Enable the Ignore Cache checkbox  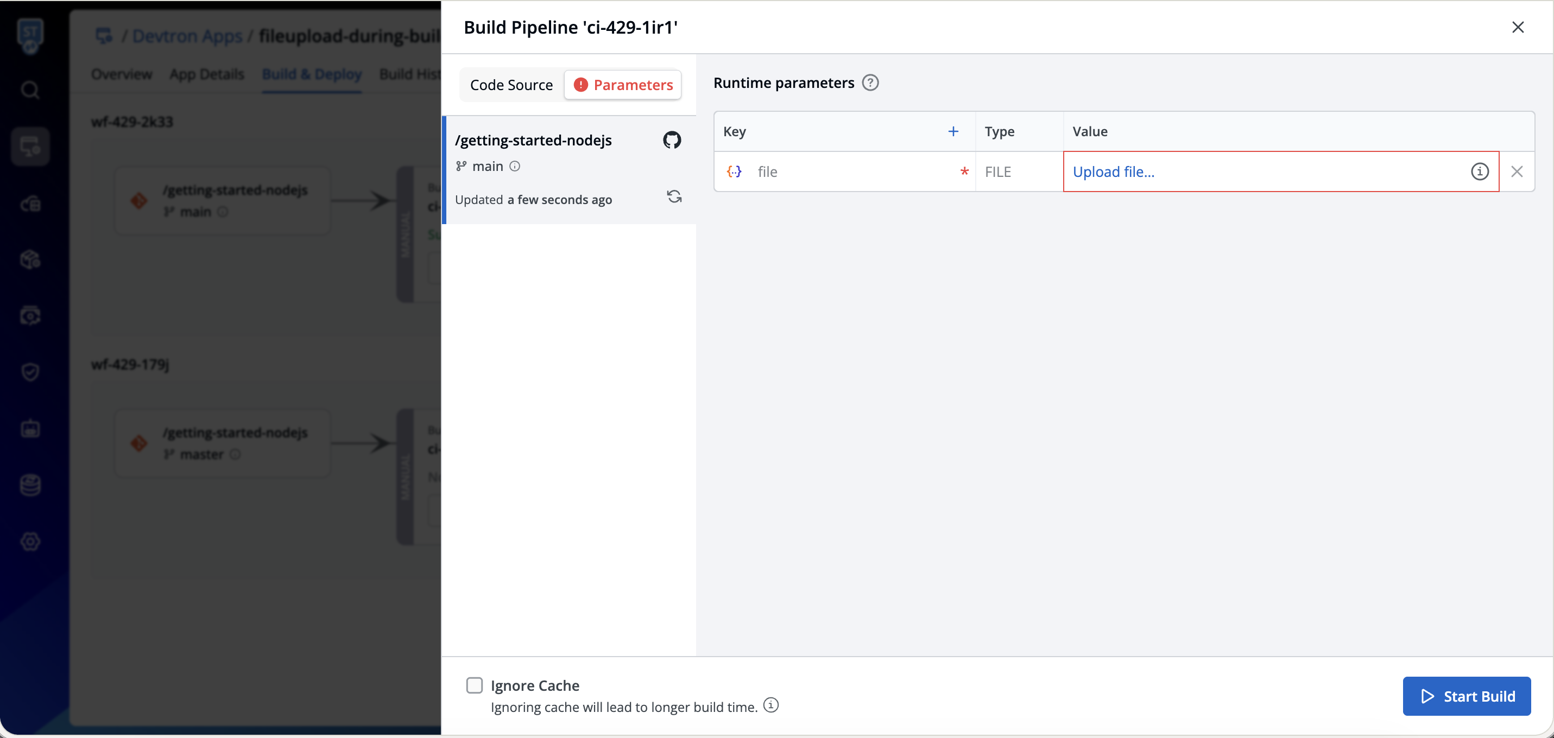point(474,685)
